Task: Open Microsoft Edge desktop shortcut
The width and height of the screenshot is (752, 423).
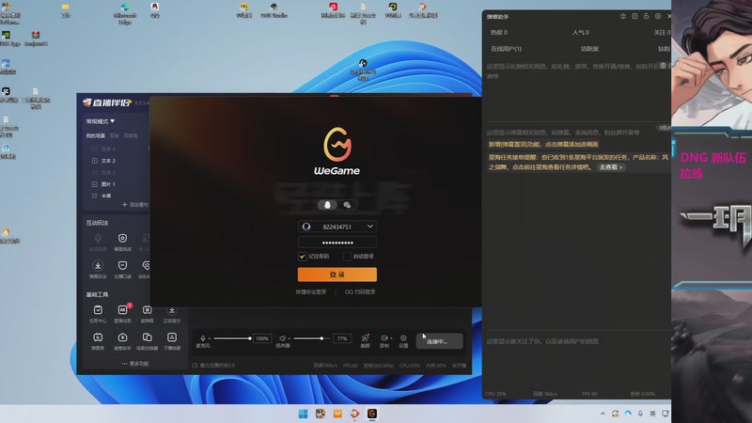Action: tap(125, 13)
